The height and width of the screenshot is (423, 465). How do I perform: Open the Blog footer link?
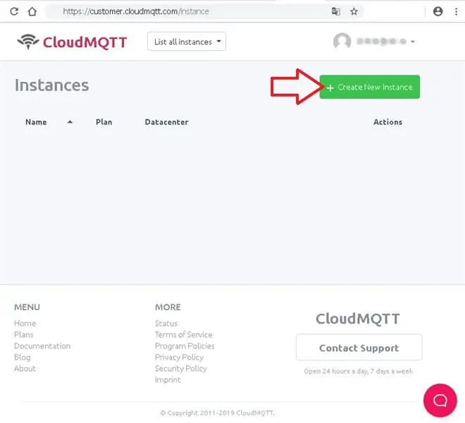click(x=23, y=357)
